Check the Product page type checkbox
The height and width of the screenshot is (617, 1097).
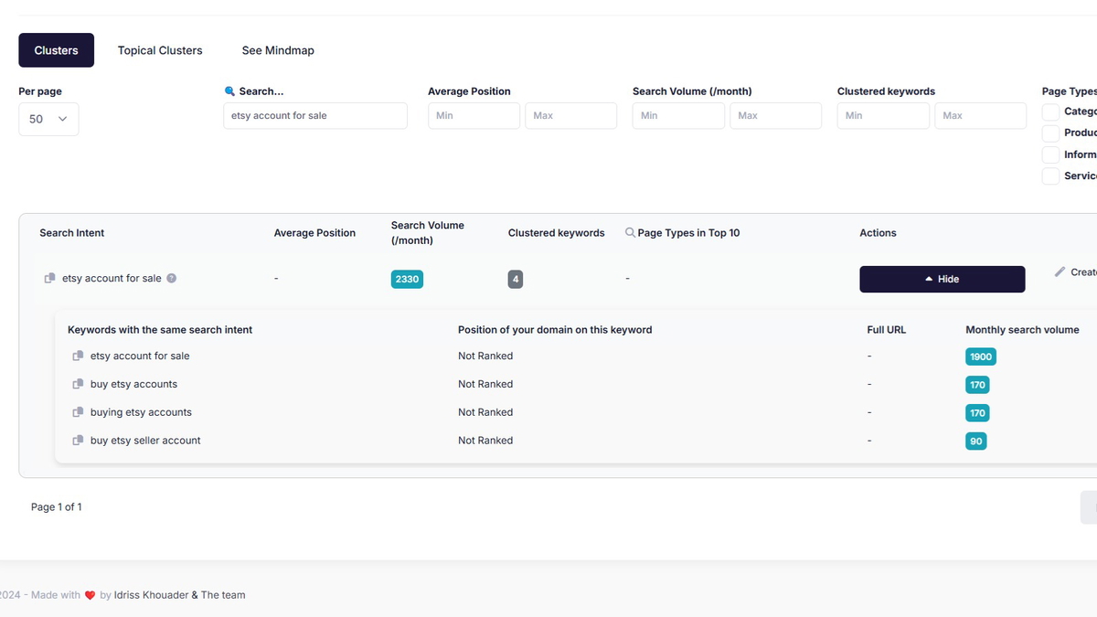coord(1049,133)
